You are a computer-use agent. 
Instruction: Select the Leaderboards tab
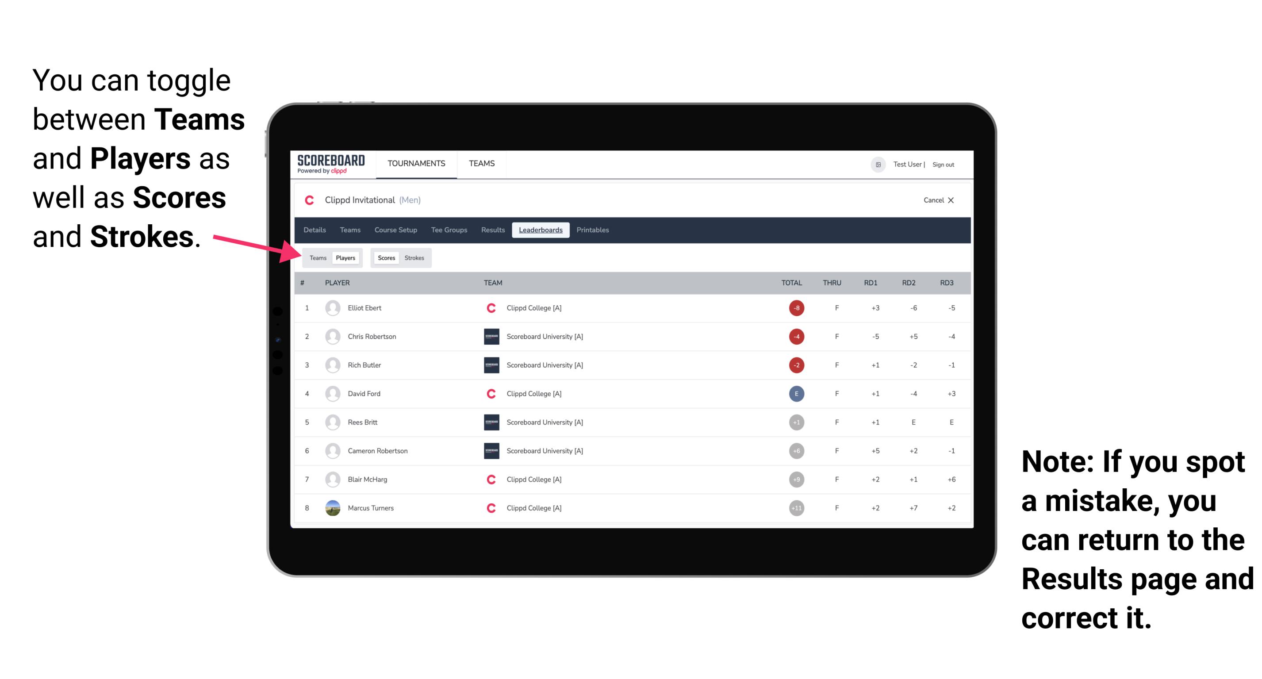[x=541, y=230]
